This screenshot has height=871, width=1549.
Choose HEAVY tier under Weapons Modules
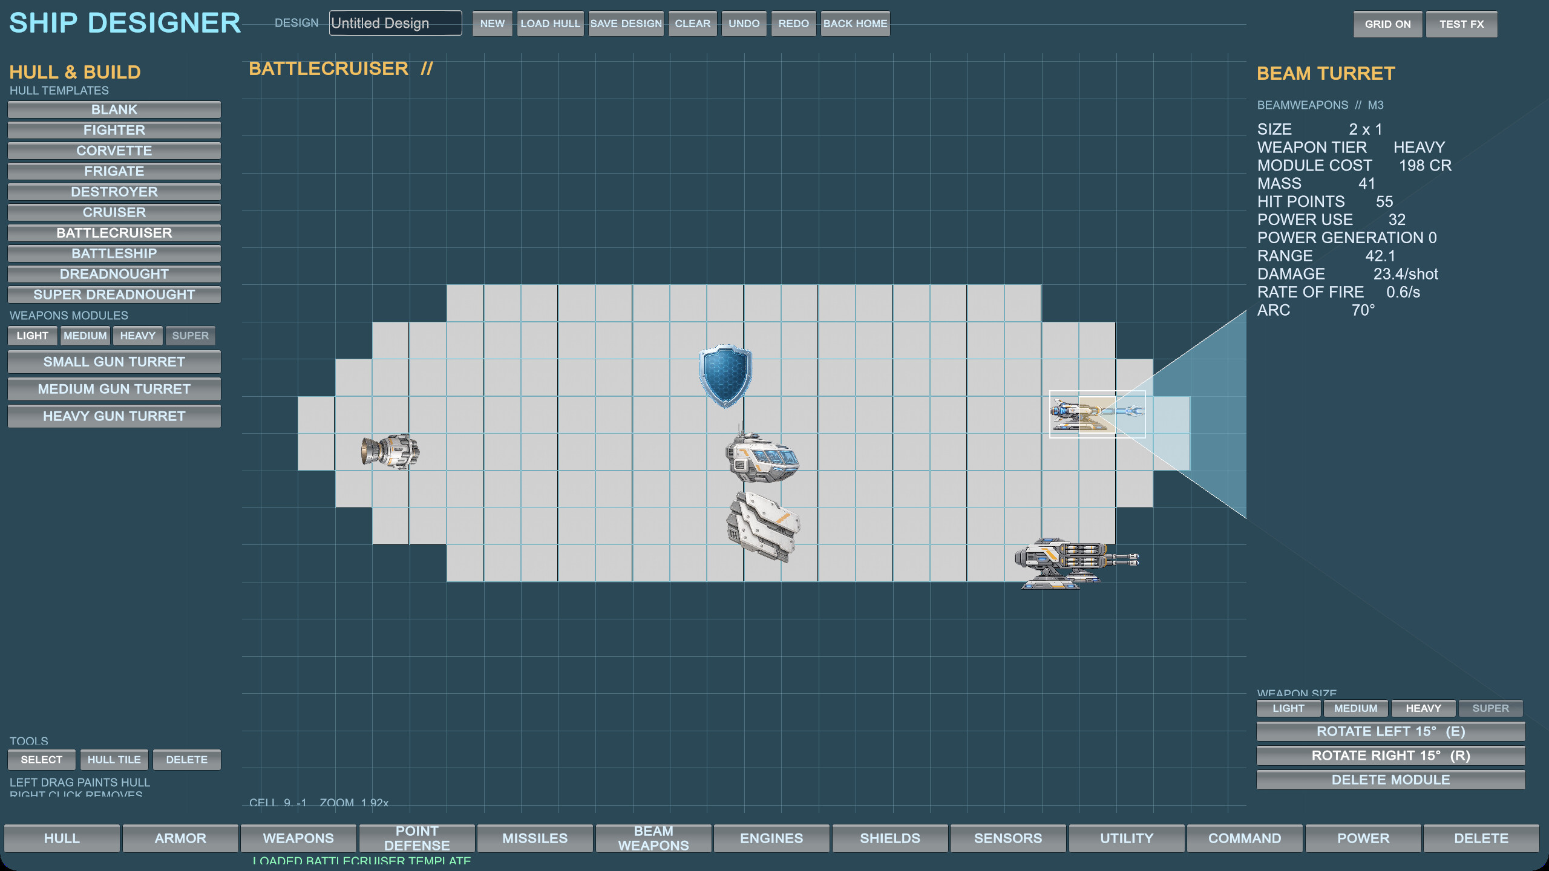point(138,336)
